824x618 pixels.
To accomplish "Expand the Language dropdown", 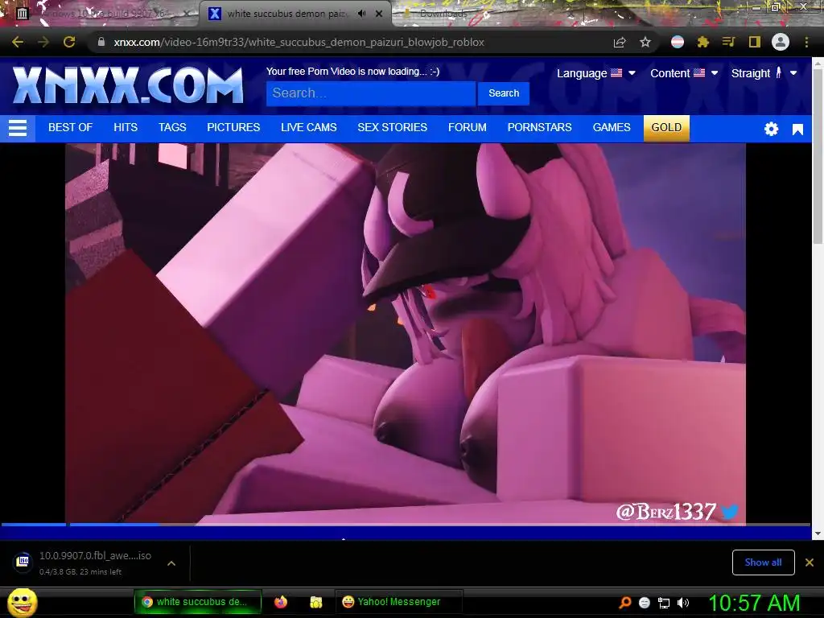I will [596, 73].
